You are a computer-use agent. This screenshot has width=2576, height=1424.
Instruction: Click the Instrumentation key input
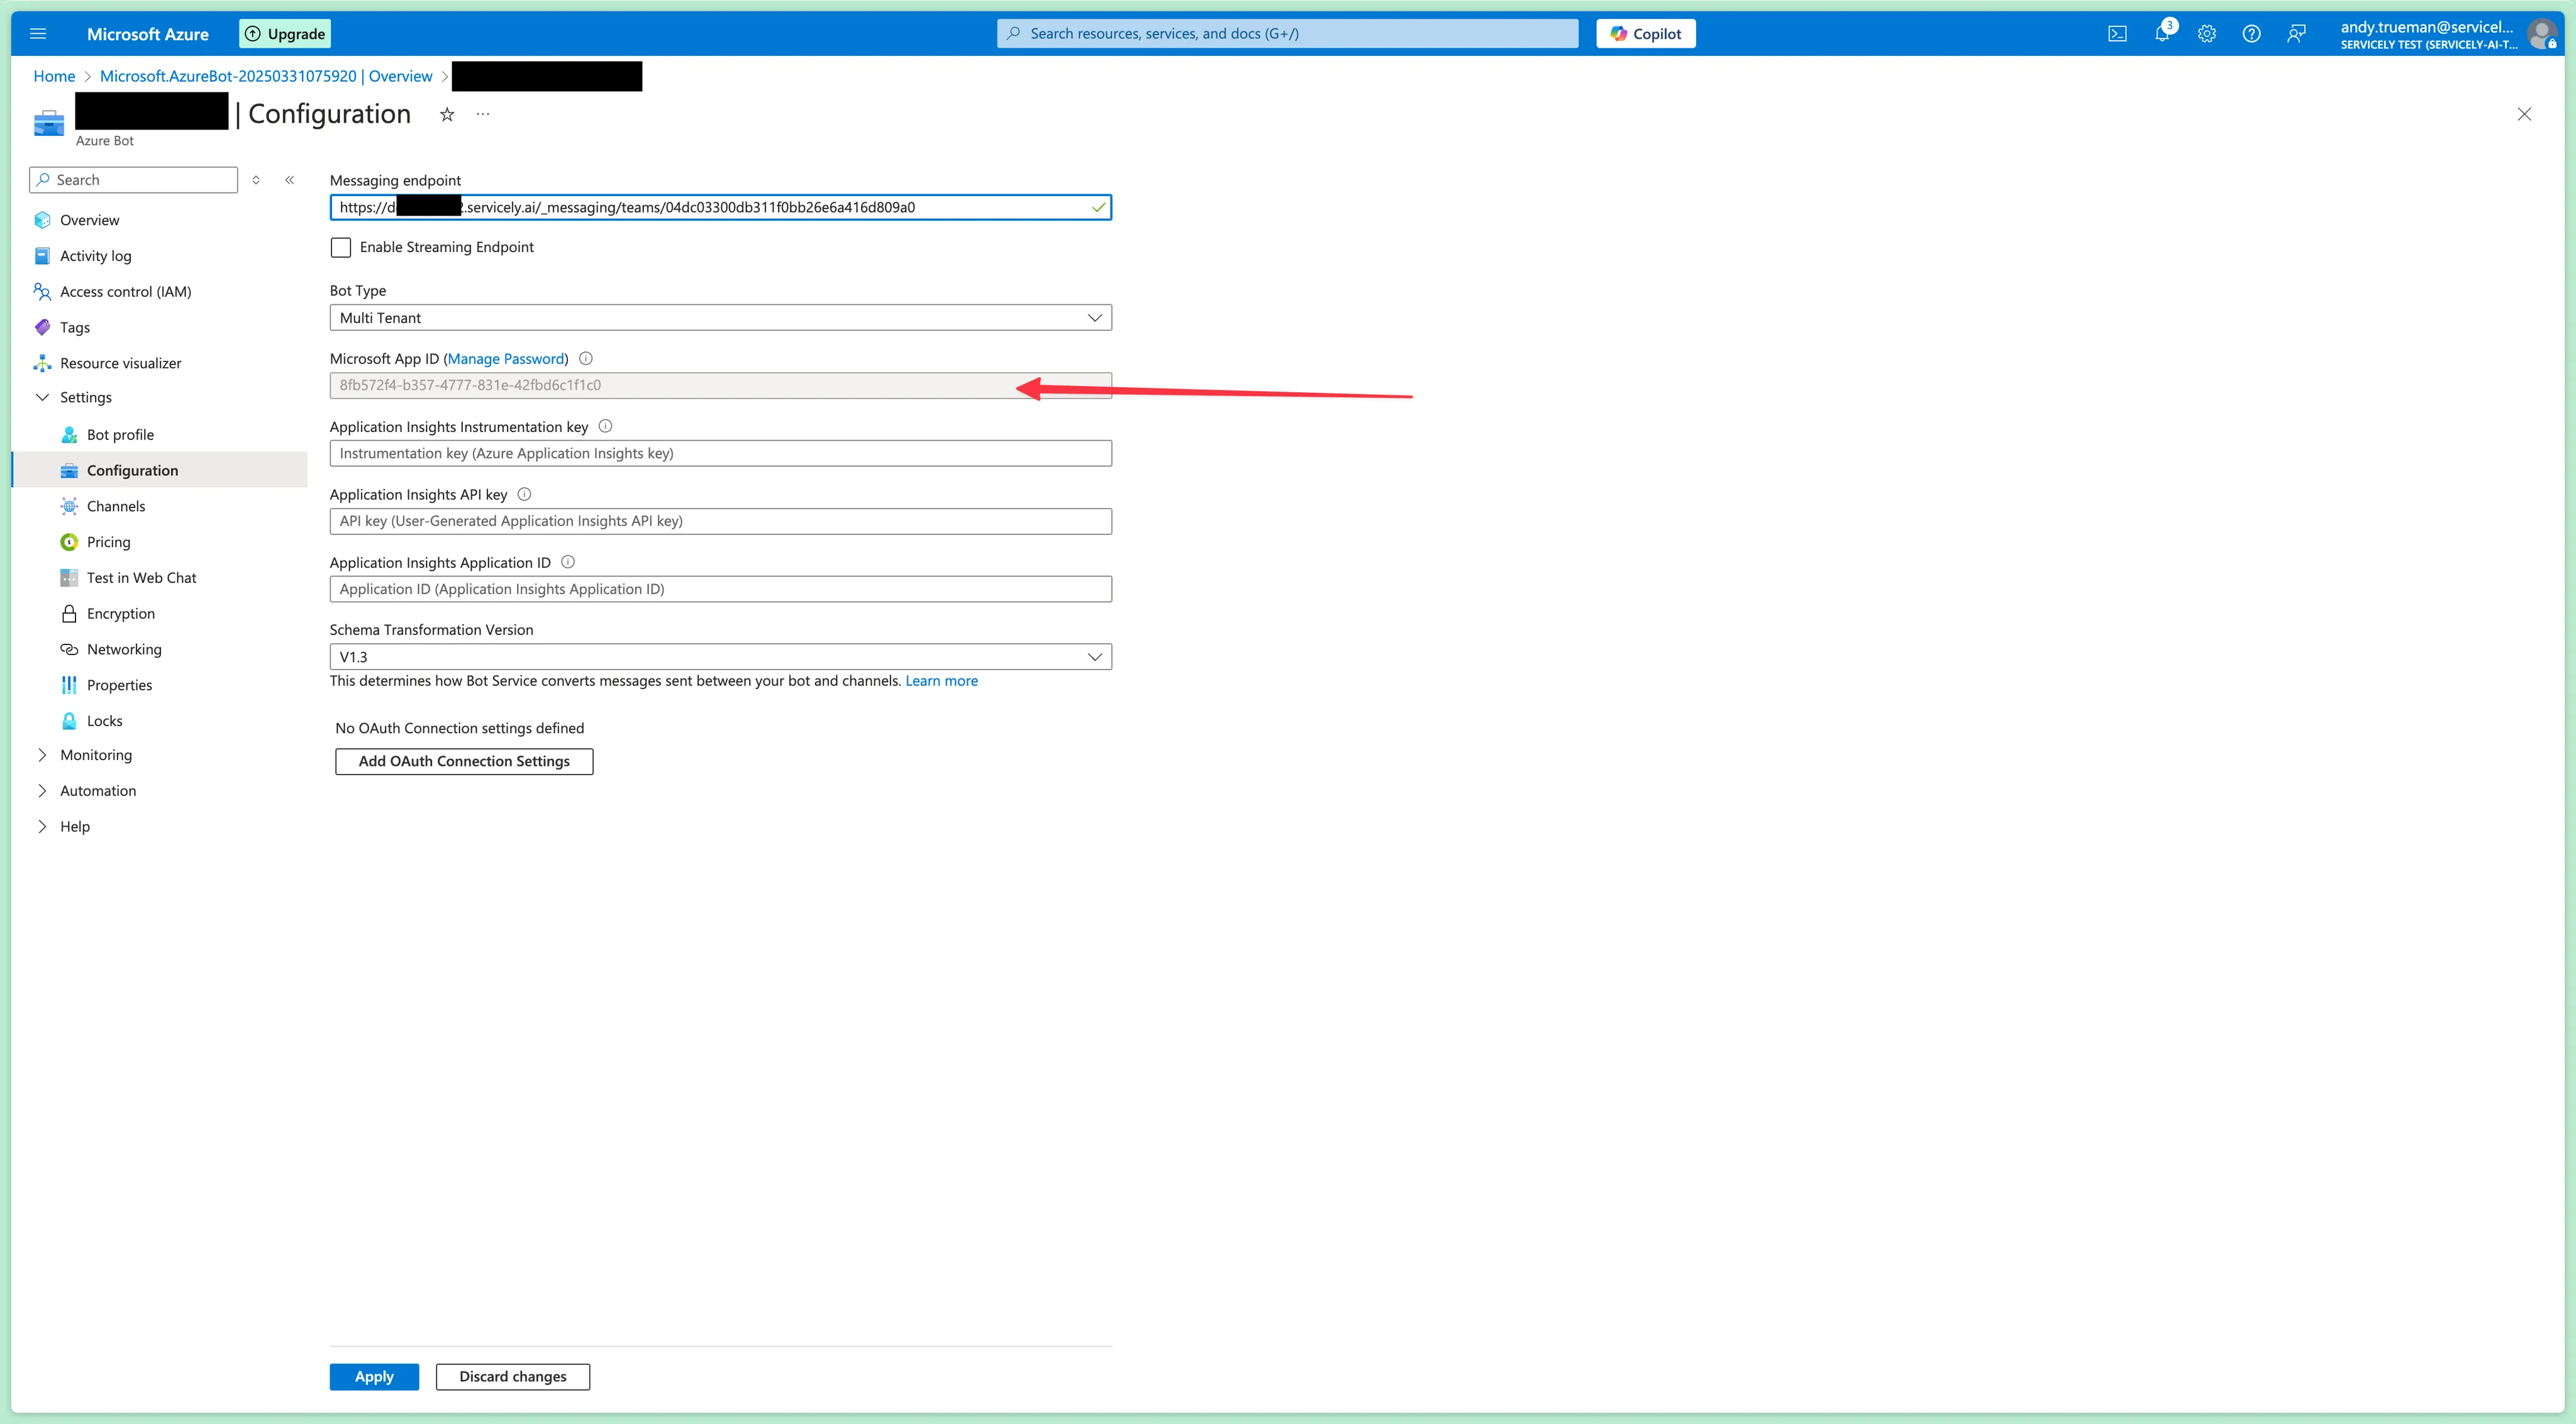pyautogui.click(x=720, y=454)
